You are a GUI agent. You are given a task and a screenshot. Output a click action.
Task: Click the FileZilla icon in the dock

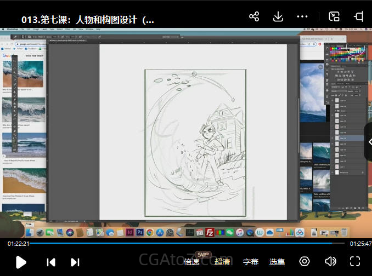210,233
